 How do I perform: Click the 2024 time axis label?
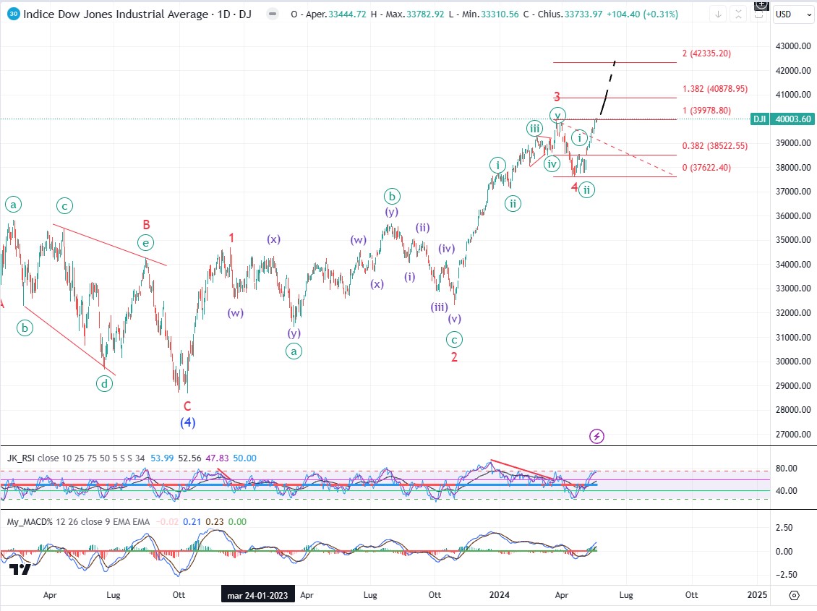point(499,595)
